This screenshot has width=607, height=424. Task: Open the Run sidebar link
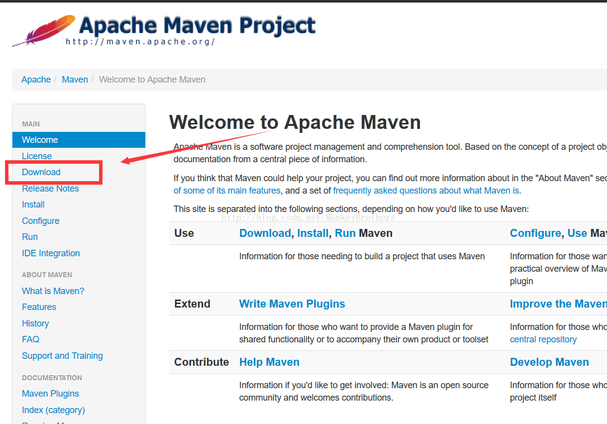coord(30,237)
